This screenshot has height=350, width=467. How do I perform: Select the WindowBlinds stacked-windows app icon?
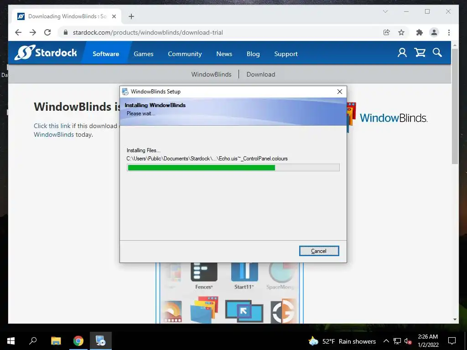204,310
